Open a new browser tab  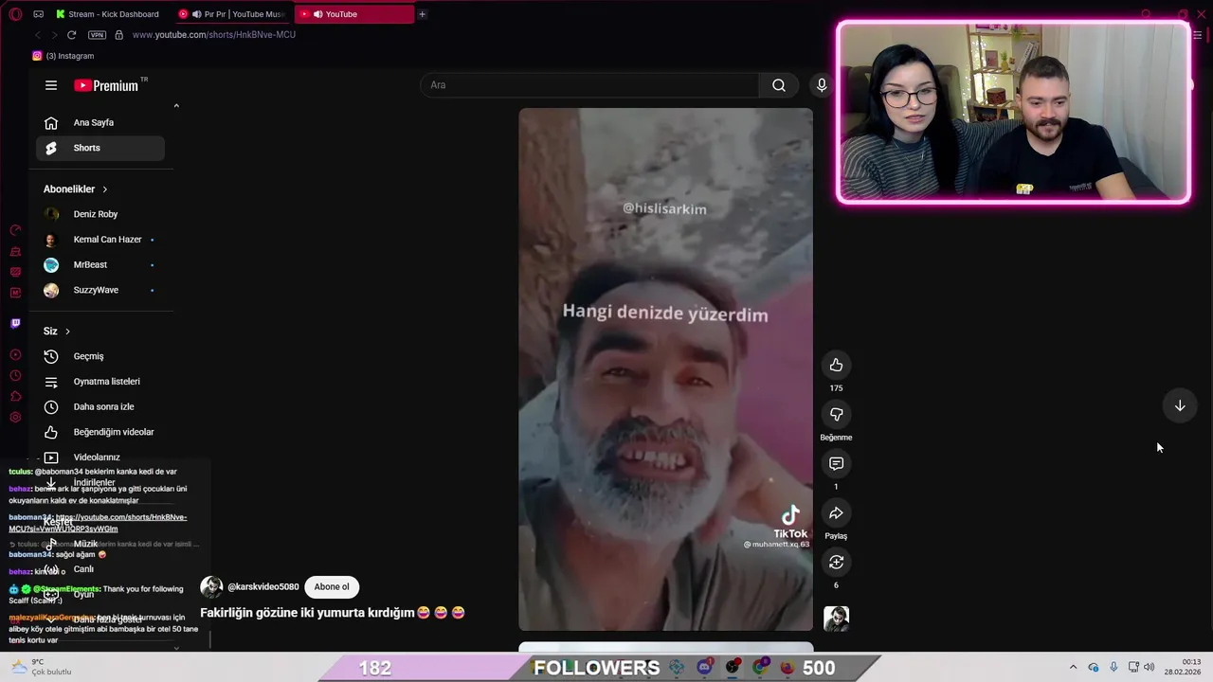(422, 14)
